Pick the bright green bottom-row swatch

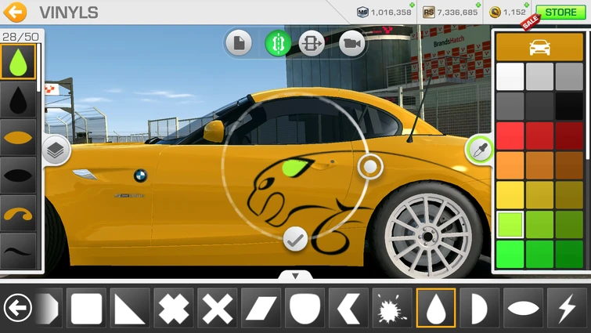[510, 254]
